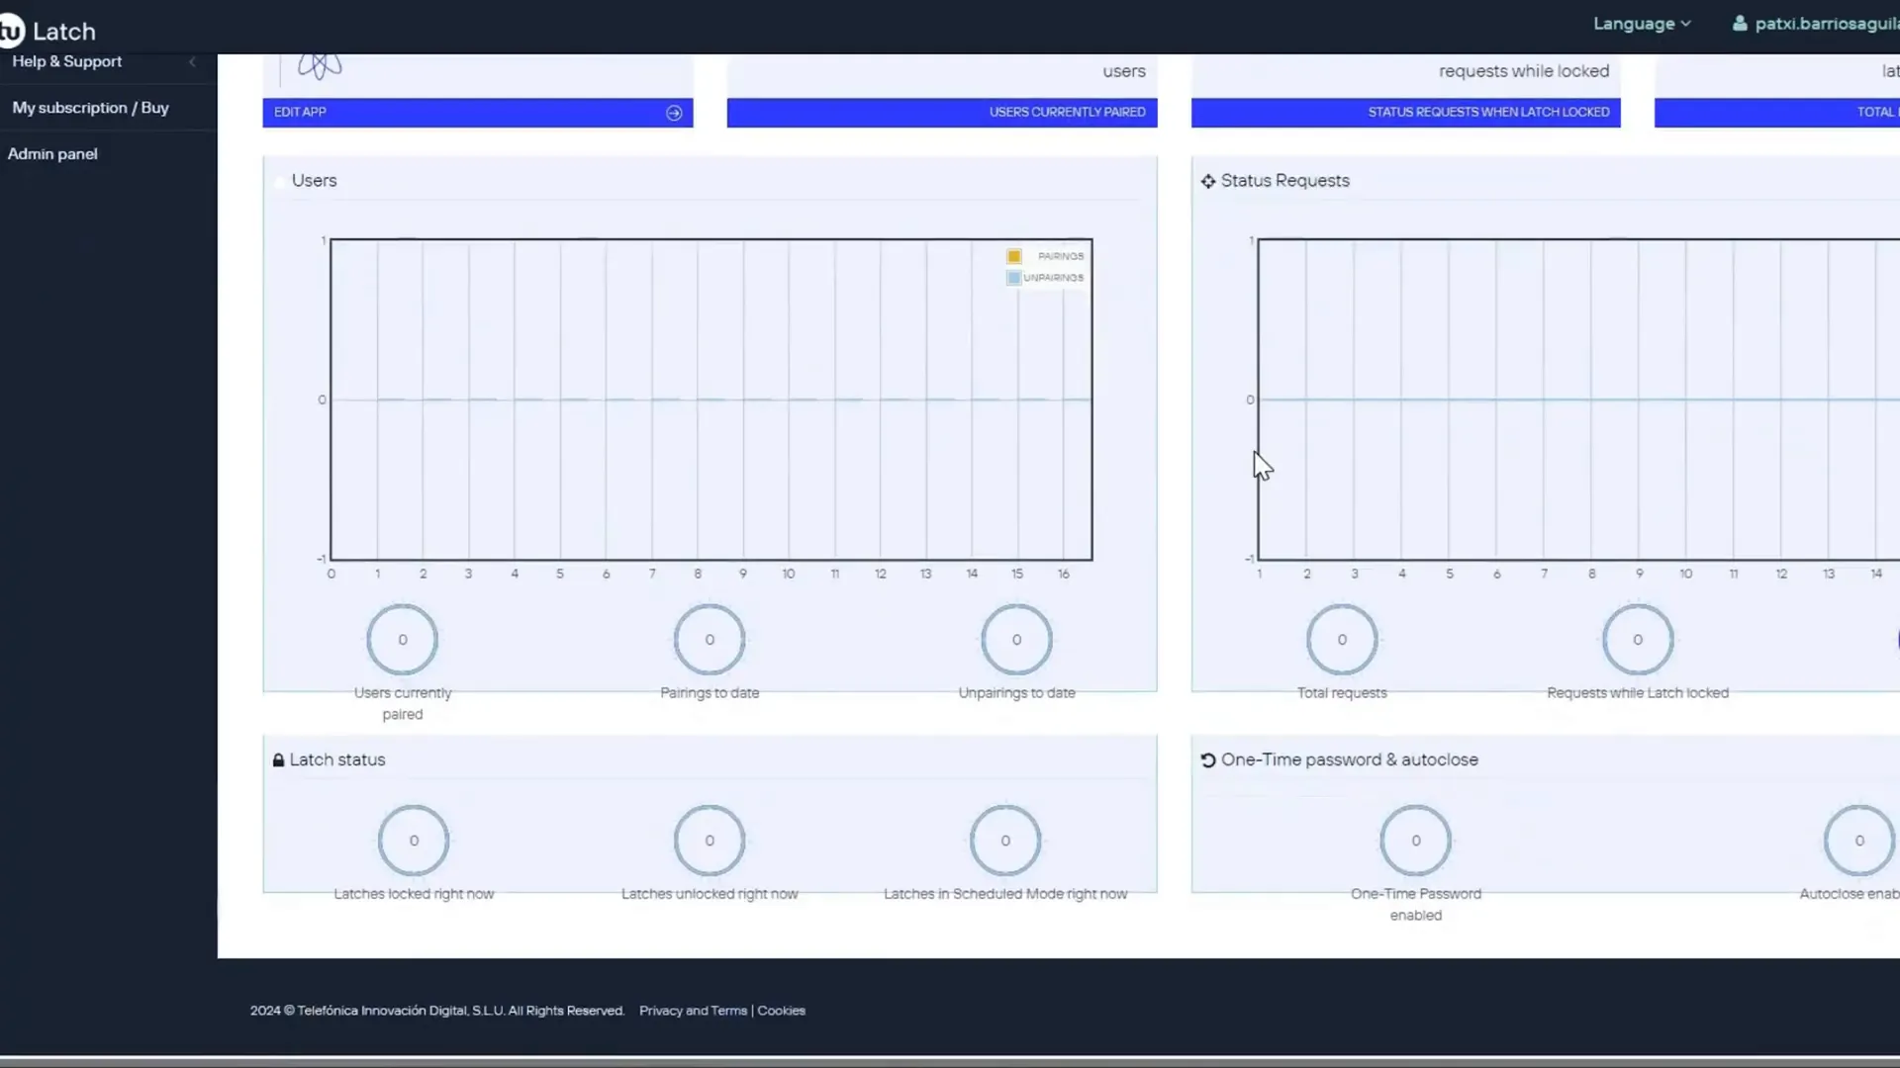The image size is (1900, 1068).
Task: Open My subscription / Buy page
Action: [90, 108]
